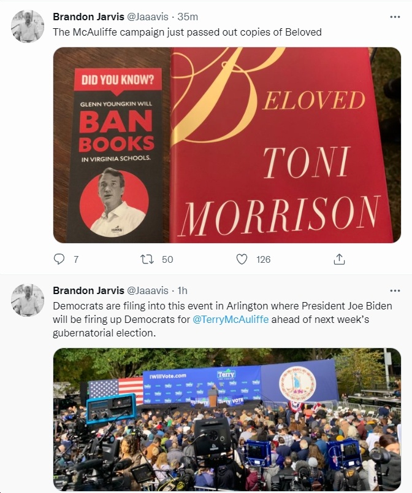
Task: Retweet the Beloved copies tweet
Action: 147,259
